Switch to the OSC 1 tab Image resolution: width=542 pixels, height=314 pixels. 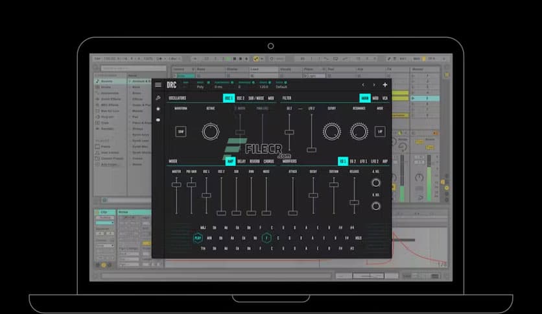pyautogui.click(x=229, y=98)
